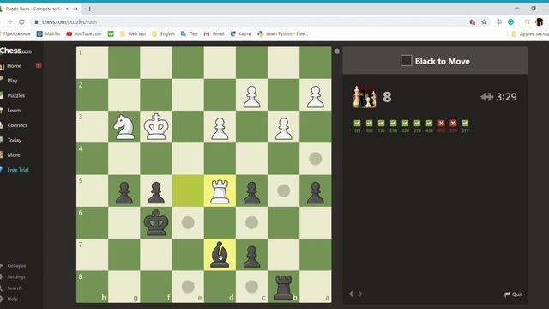Screen dimensions: 549x309
Task: Select the black bishop on d7
Action: (x=220, y=255)
